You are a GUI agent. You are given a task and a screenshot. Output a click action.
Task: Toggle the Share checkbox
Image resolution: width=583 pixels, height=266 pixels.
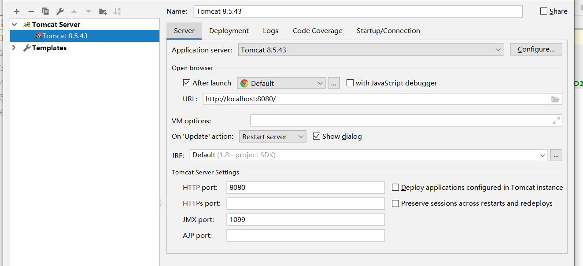point(544,11)
